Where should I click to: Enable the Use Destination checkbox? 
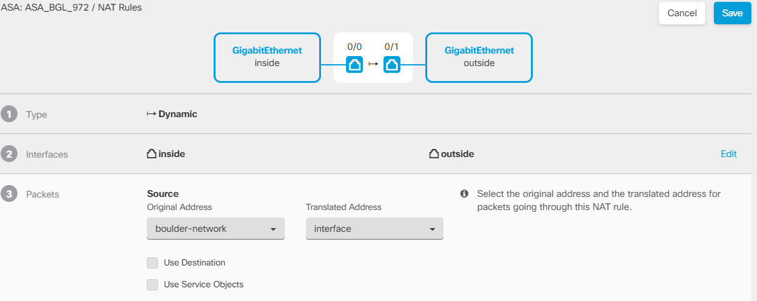coord(152,263)
